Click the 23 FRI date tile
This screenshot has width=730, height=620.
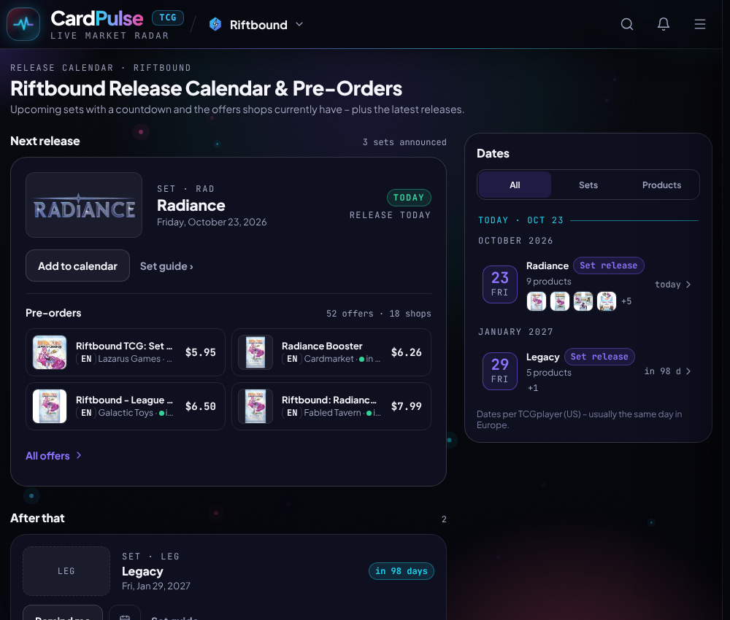499,284
